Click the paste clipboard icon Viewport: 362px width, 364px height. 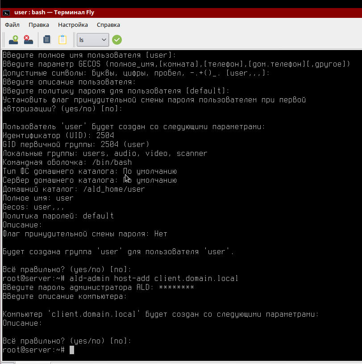point(62,40)
